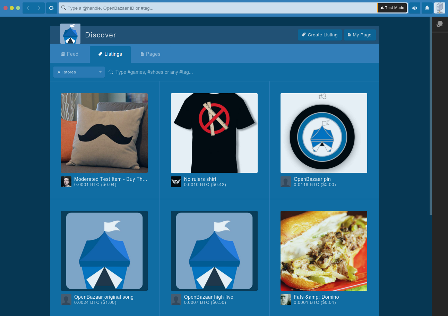Click the tag search field for listings

click(x=242, y=72)
